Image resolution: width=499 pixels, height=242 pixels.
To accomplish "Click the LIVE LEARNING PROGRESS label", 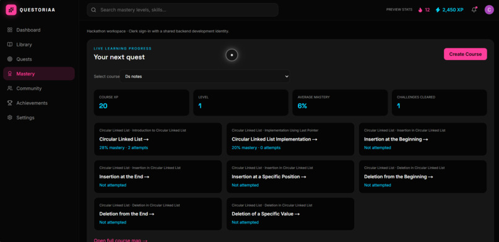I will pyautogui.click(x=123, y=49).
